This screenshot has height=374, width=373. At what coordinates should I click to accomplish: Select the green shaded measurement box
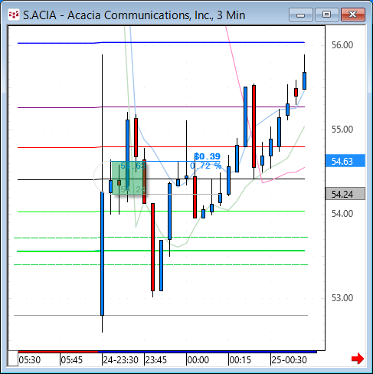pos(129,178)
